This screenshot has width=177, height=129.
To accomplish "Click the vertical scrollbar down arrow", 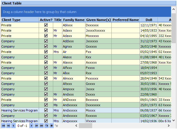I will coord(174,120).
